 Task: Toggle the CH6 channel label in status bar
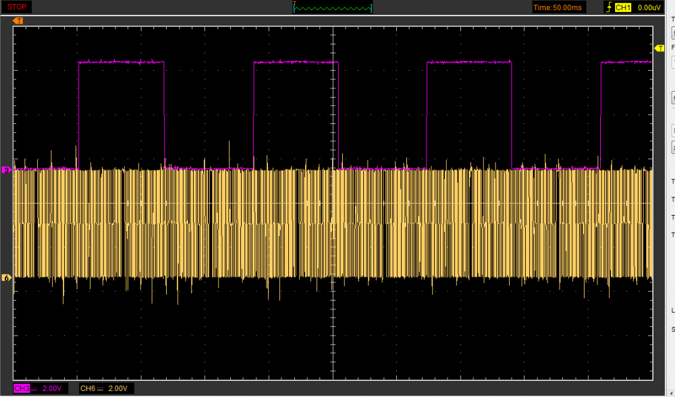pos(87,388)
